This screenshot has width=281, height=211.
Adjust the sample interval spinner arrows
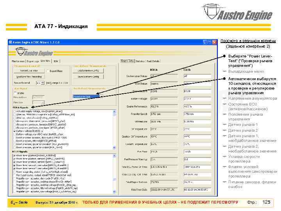coord(43,83)
